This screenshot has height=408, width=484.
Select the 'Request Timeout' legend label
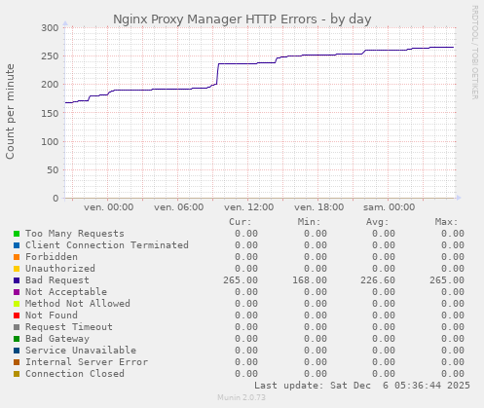[x=69, y=327]
